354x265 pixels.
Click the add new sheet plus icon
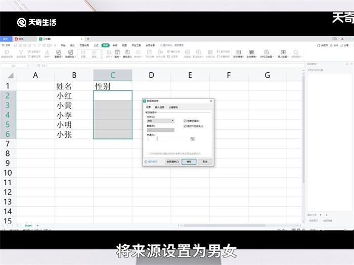pos(37,225)
